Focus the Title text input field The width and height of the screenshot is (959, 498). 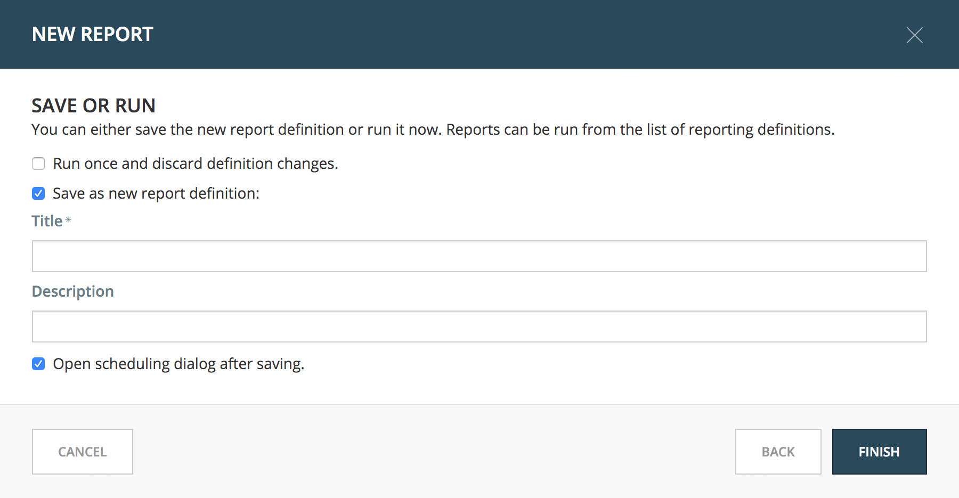pyautogui.click(x=479, y=256)
